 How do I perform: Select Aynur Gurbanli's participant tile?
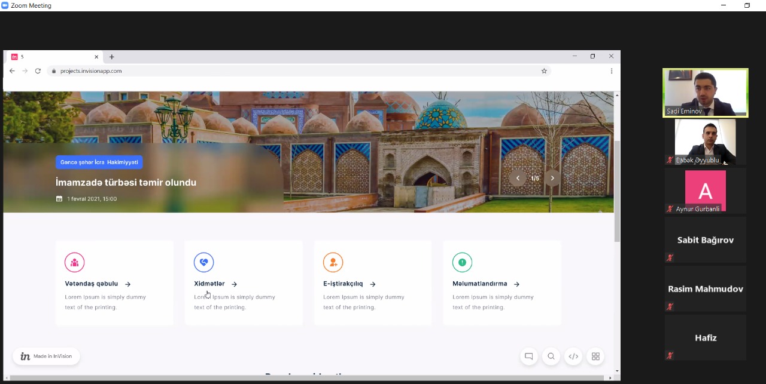[x=706, y=191]
